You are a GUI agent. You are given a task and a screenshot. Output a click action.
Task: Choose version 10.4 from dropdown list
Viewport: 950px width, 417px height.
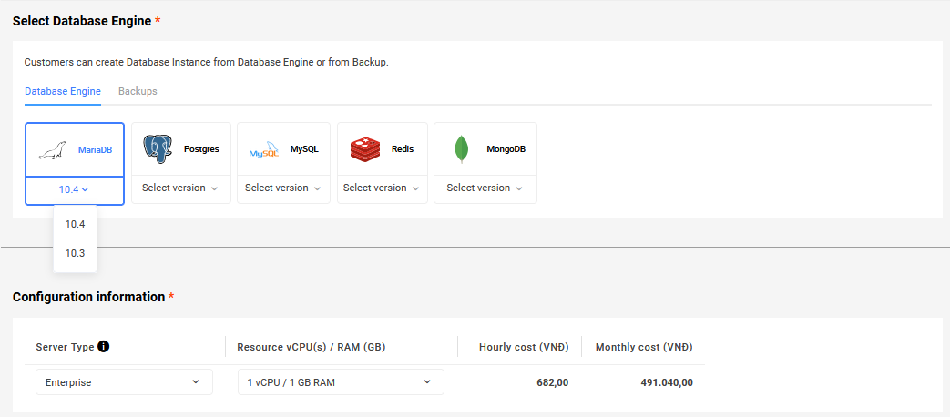tap(75, 224)
